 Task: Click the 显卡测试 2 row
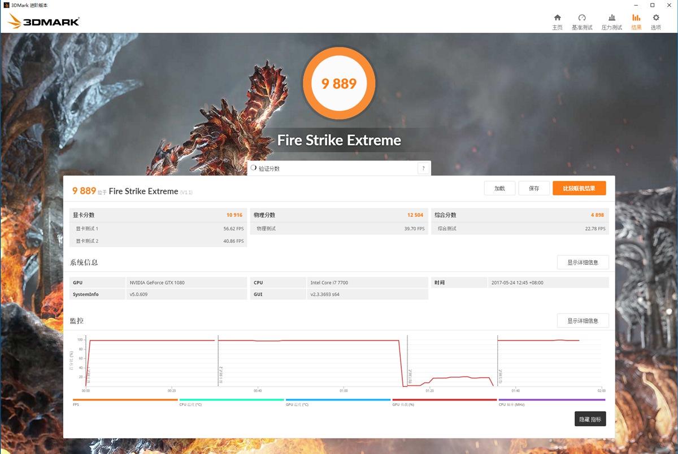click(x=158, y=241)
